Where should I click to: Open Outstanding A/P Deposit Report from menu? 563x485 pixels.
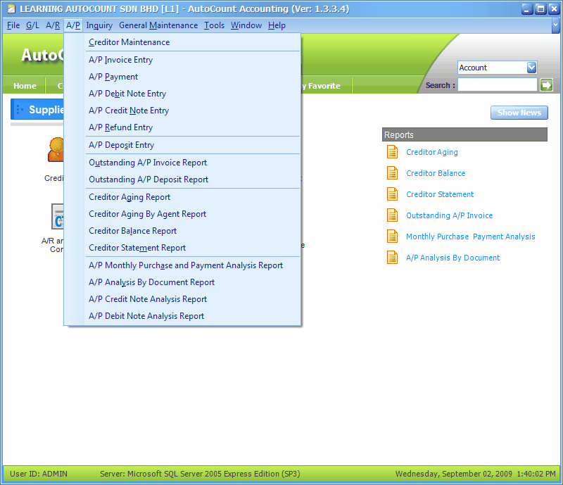(x=193, y=179)
